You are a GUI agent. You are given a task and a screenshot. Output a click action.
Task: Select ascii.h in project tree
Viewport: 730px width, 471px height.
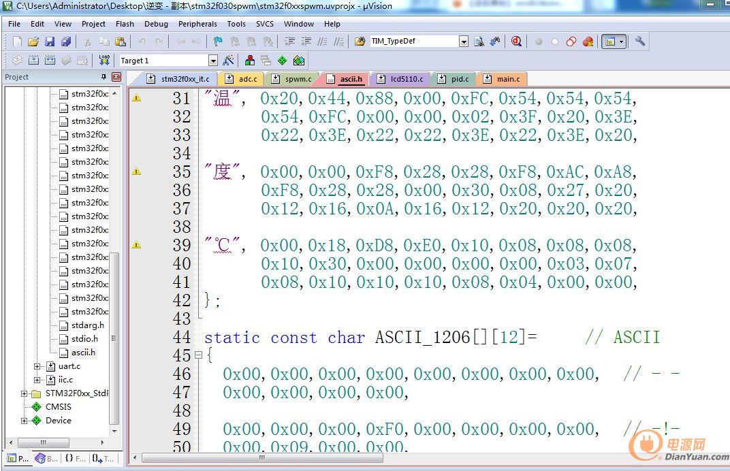click(x=83, y=353)
